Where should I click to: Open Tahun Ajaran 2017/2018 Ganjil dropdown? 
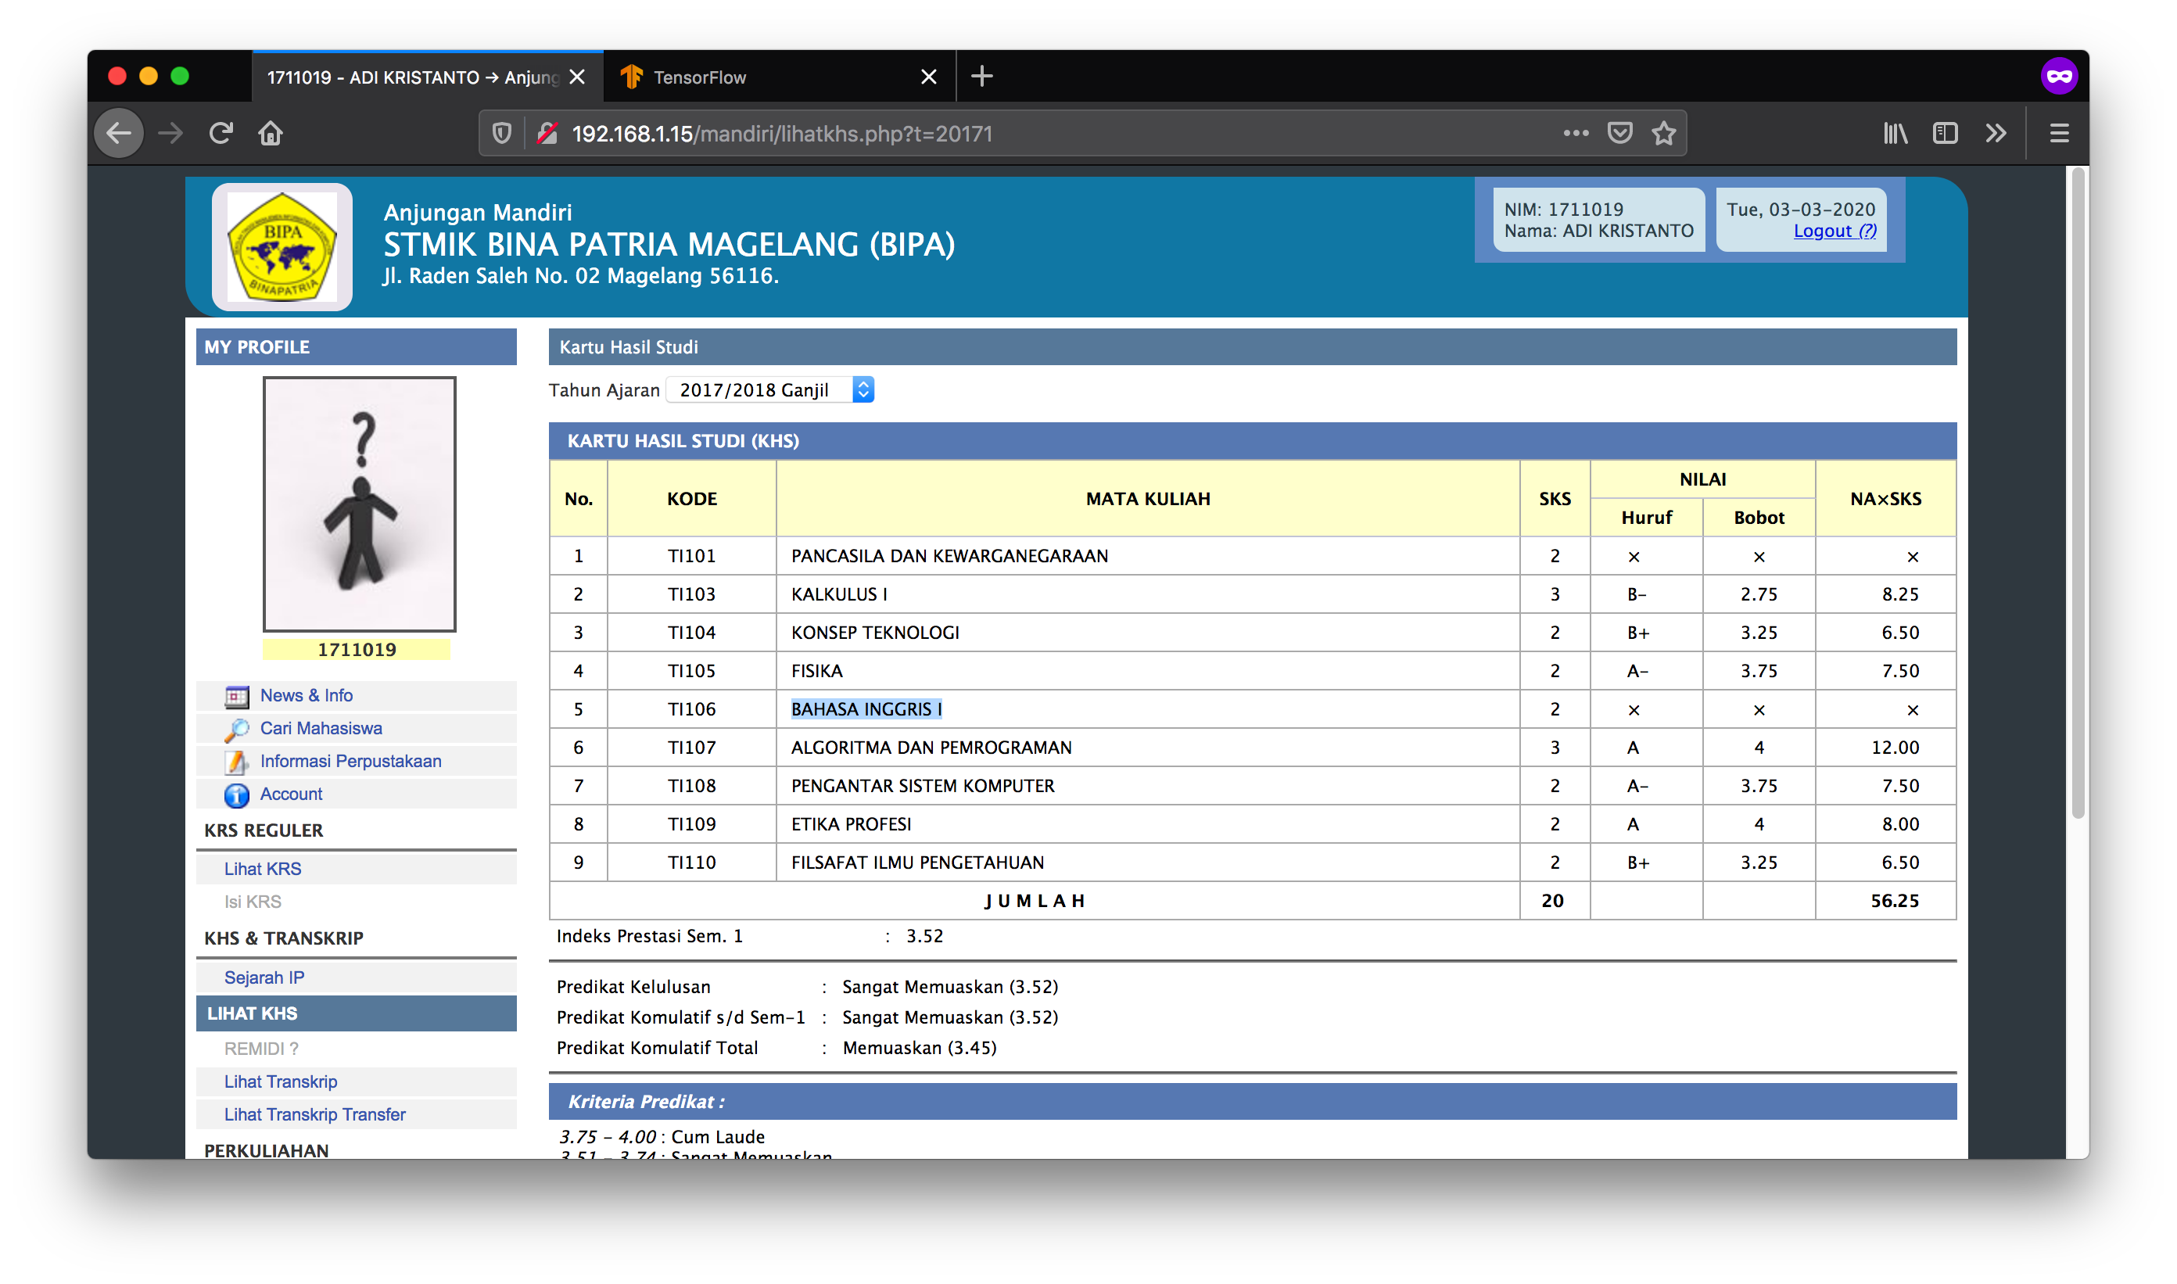(770, 390)
